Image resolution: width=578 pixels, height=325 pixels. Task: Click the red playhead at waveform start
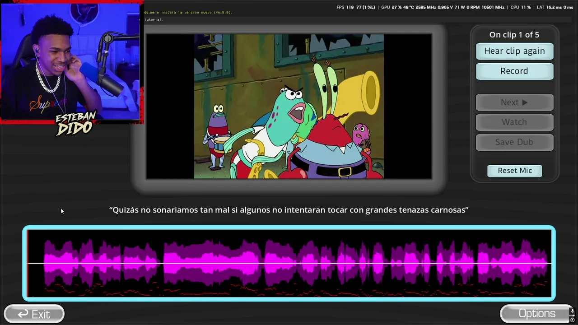(x=28, y=263)
